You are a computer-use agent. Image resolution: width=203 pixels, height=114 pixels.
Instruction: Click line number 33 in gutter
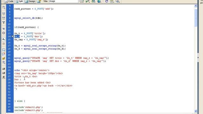(9, 95)
